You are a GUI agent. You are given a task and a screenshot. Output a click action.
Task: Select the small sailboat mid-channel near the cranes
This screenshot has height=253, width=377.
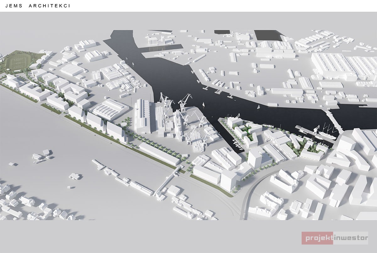pyautogui.click(x=204, y=104)
